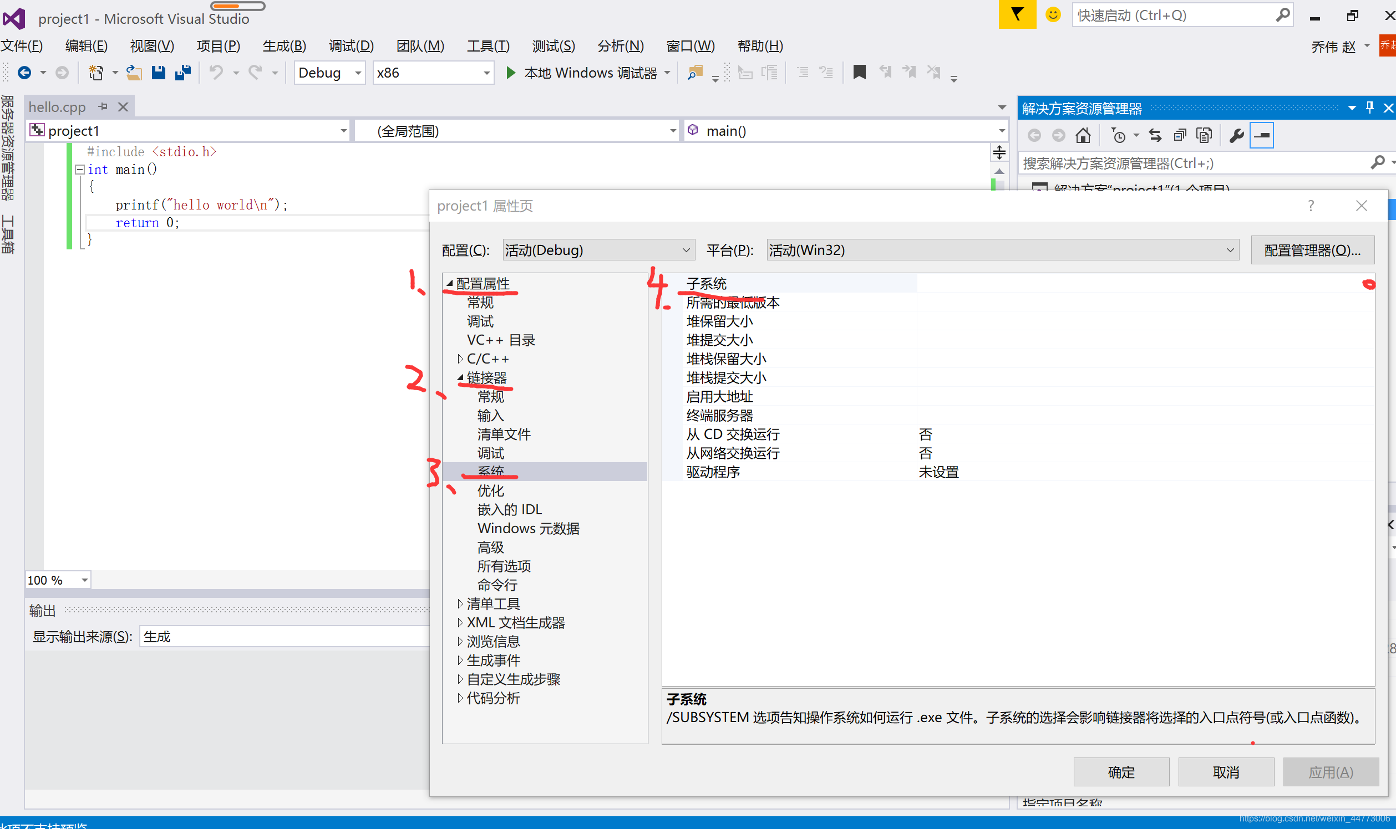Viewport: 1396px width, 829px height.
Task: Send feedback via the smiley icon
Action: coord(1053,14)
